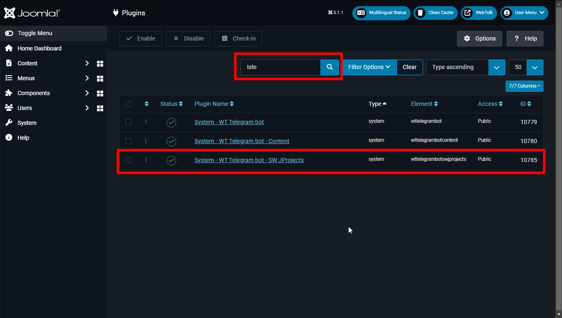Toggle status of WT Telegram bot - Content
The image size is (562, 318).
(171, 141)
